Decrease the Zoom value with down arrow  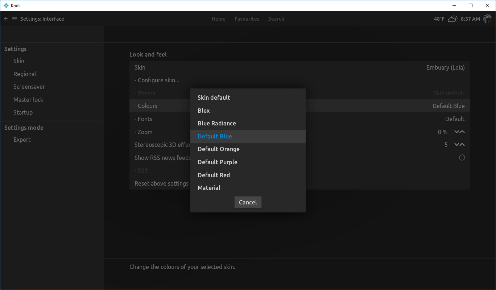click(x=457, y=132)
